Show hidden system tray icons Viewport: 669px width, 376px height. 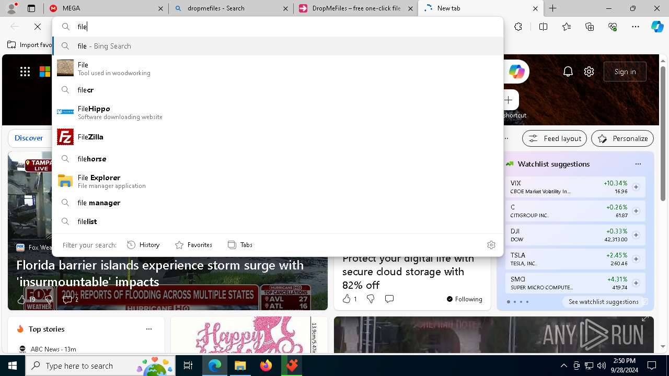tap(563, 366)
